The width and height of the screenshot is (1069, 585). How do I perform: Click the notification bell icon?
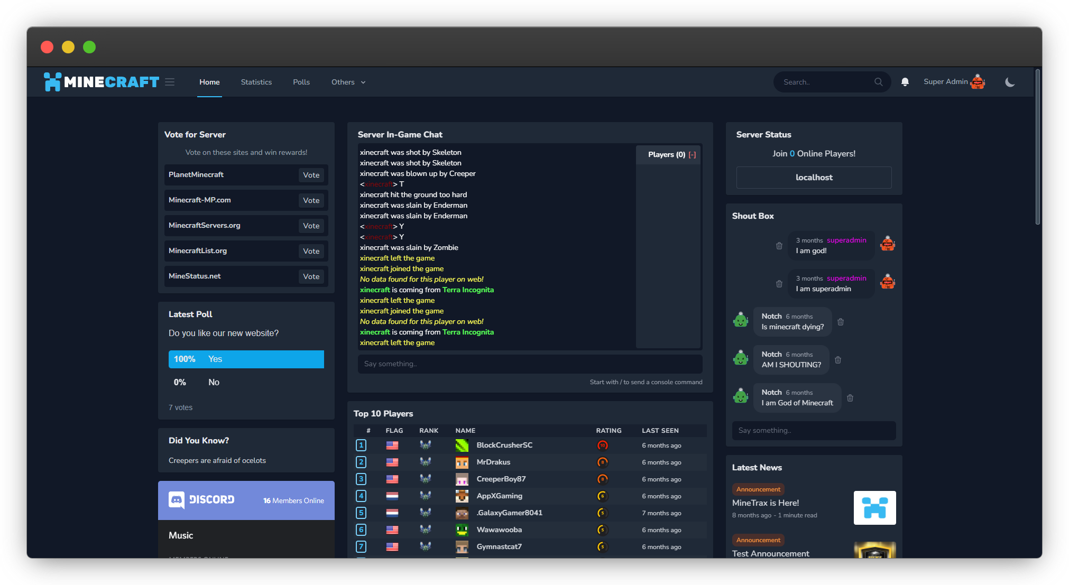coord(905,82)
